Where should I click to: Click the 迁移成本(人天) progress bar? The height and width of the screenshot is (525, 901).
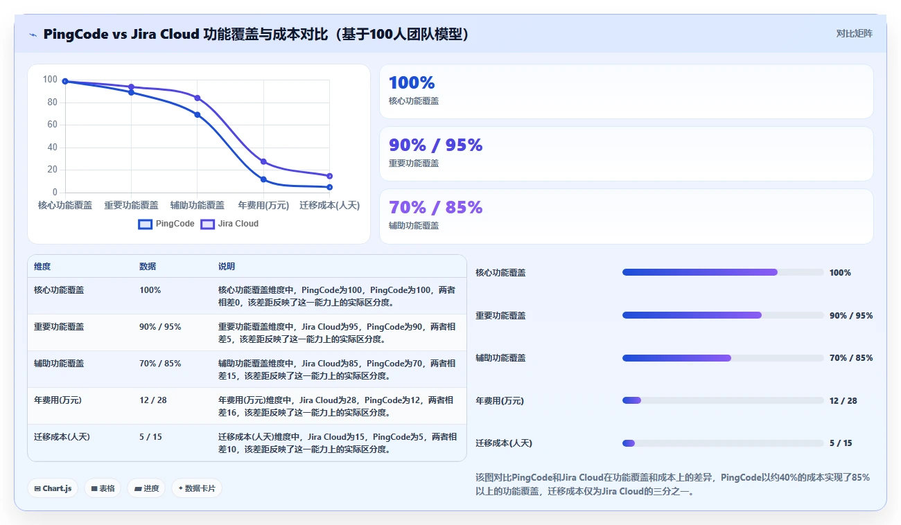[723, 443]
